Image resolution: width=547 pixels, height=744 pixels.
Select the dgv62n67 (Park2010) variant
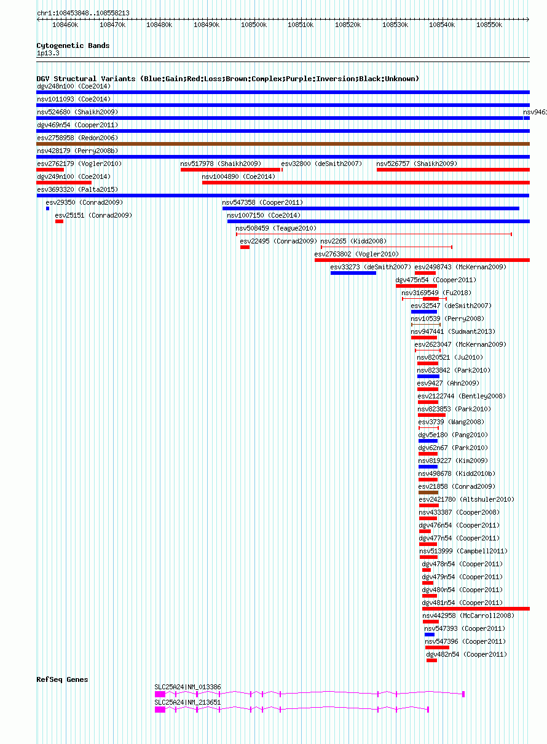pyautogui.click(x=428, y=454)
